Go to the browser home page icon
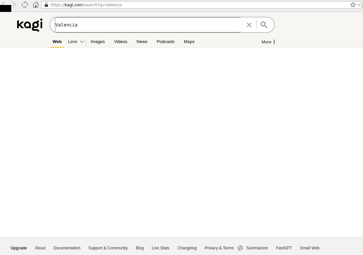363x255 pixels. pos(36,5)
